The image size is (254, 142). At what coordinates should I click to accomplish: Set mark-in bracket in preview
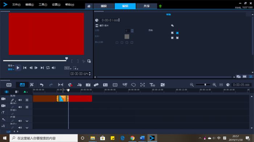click(x=72, y=61)
